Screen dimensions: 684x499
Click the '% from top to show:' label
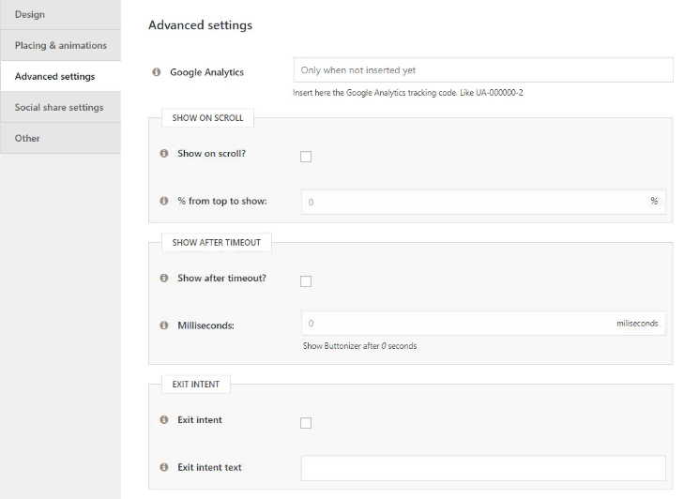222,201
